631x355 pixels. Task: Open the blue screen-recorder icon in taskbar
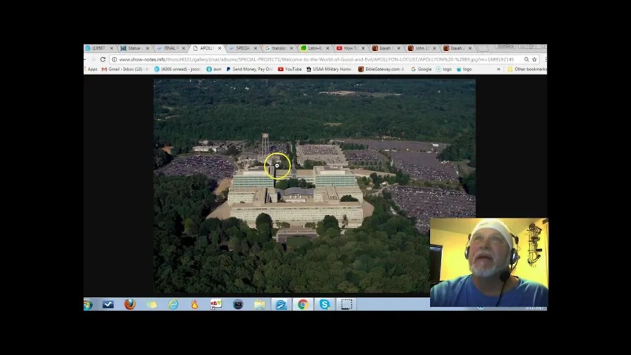tap(281, 305)
